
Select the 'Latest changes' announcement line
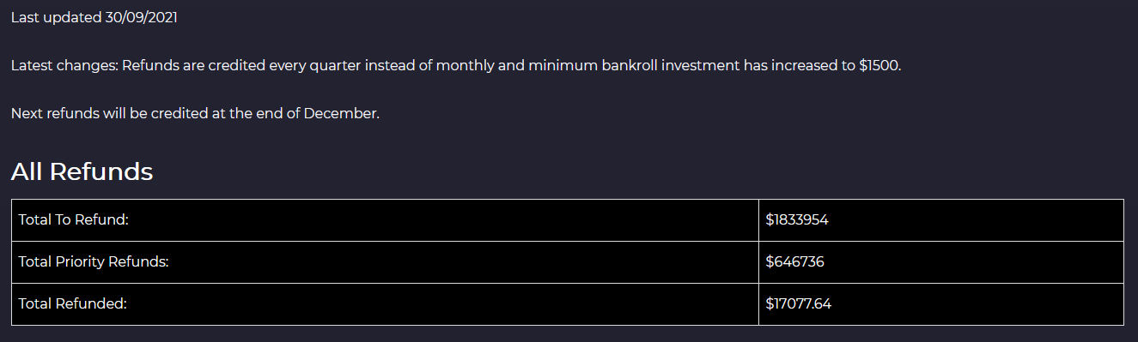click(456, 66)
